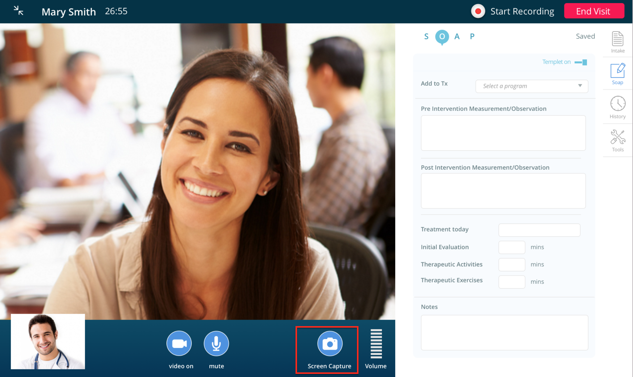This screenshot has height=377, width=633.
Task: Toggle the mute microphone button
Action: [x=216, y=343]
